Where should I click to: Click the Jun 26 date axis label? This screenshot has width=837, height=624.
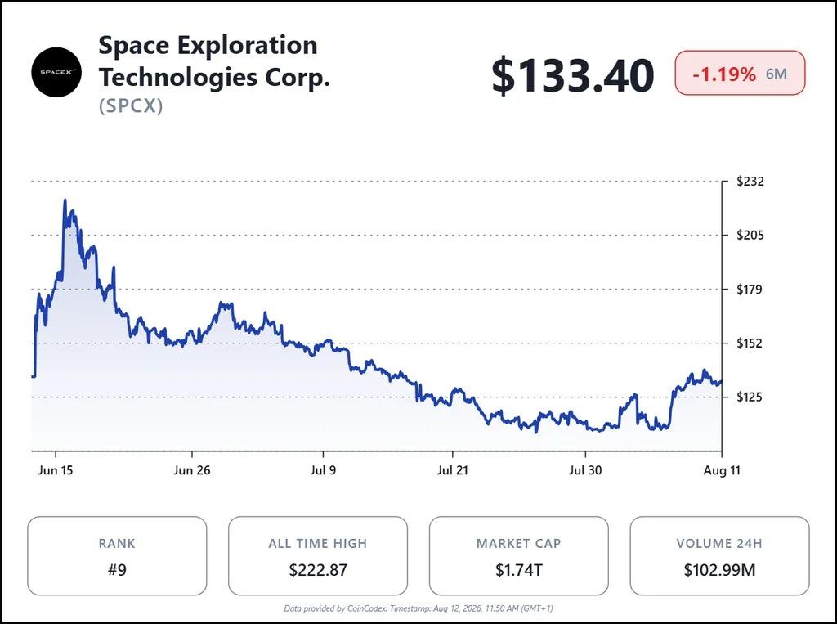pyautogui.click(x=191, y=470)
